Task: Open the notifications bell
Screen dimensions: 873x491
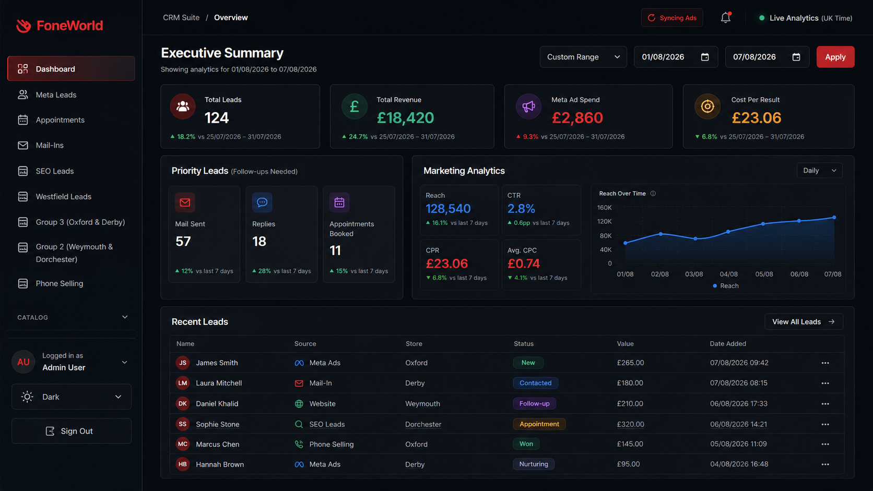Action: (x=726, y=18)
